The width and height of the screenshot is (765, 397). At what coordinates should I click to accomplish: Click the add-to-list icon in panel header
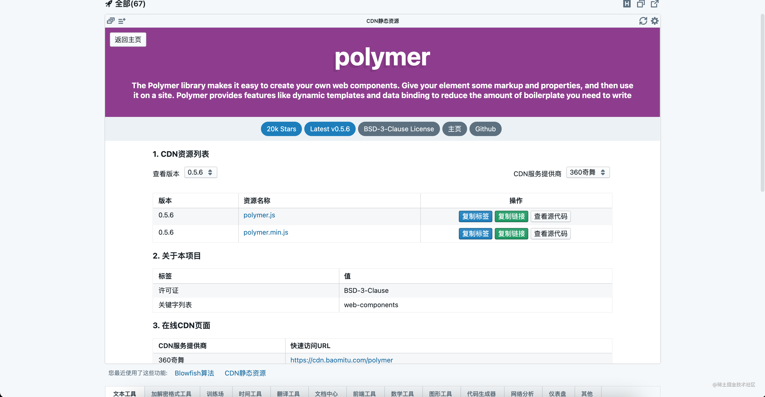(x=122, y=21)
